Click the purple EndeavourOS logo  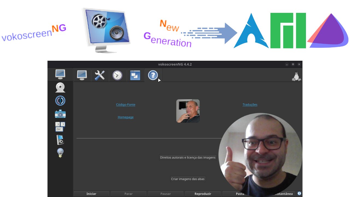tap(328, 31)
